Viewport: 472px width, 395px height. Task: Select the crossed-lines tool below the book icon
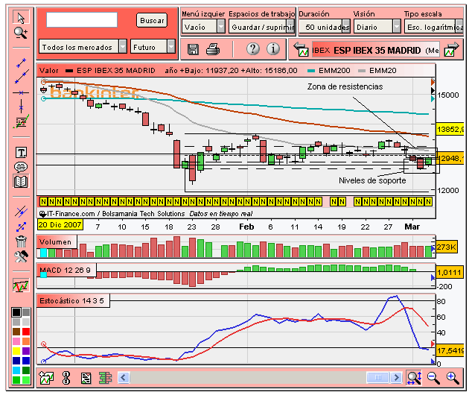(x=21, y=212)
